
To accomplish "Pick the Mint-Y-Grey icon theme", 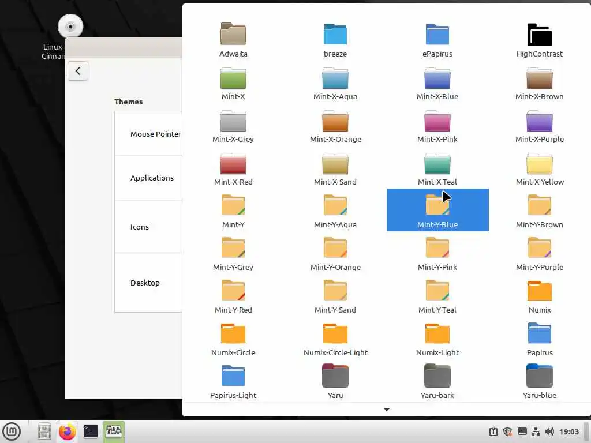I will click(x=233, y=253).
